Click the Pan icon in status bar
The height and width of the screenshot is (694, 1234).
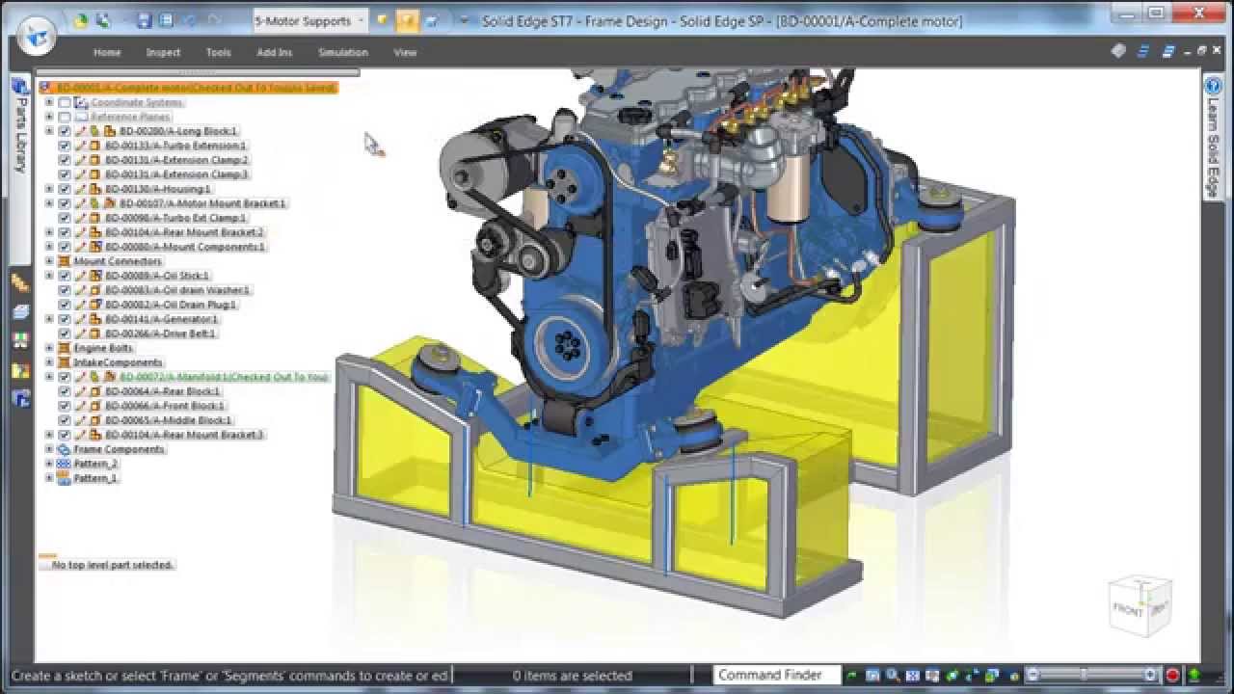pos(933,676)
